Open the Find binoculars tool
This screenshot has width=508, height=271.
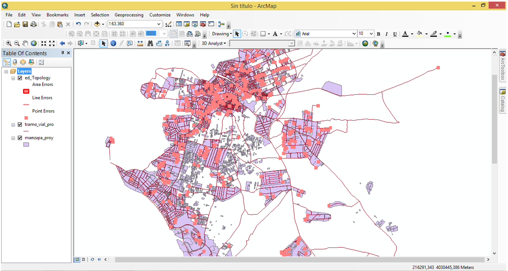pyautogui.click(x=150, y=43)
